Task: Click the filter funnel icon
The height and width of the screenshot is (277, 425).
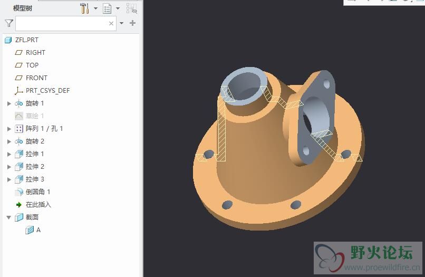Action: point(9,23)
